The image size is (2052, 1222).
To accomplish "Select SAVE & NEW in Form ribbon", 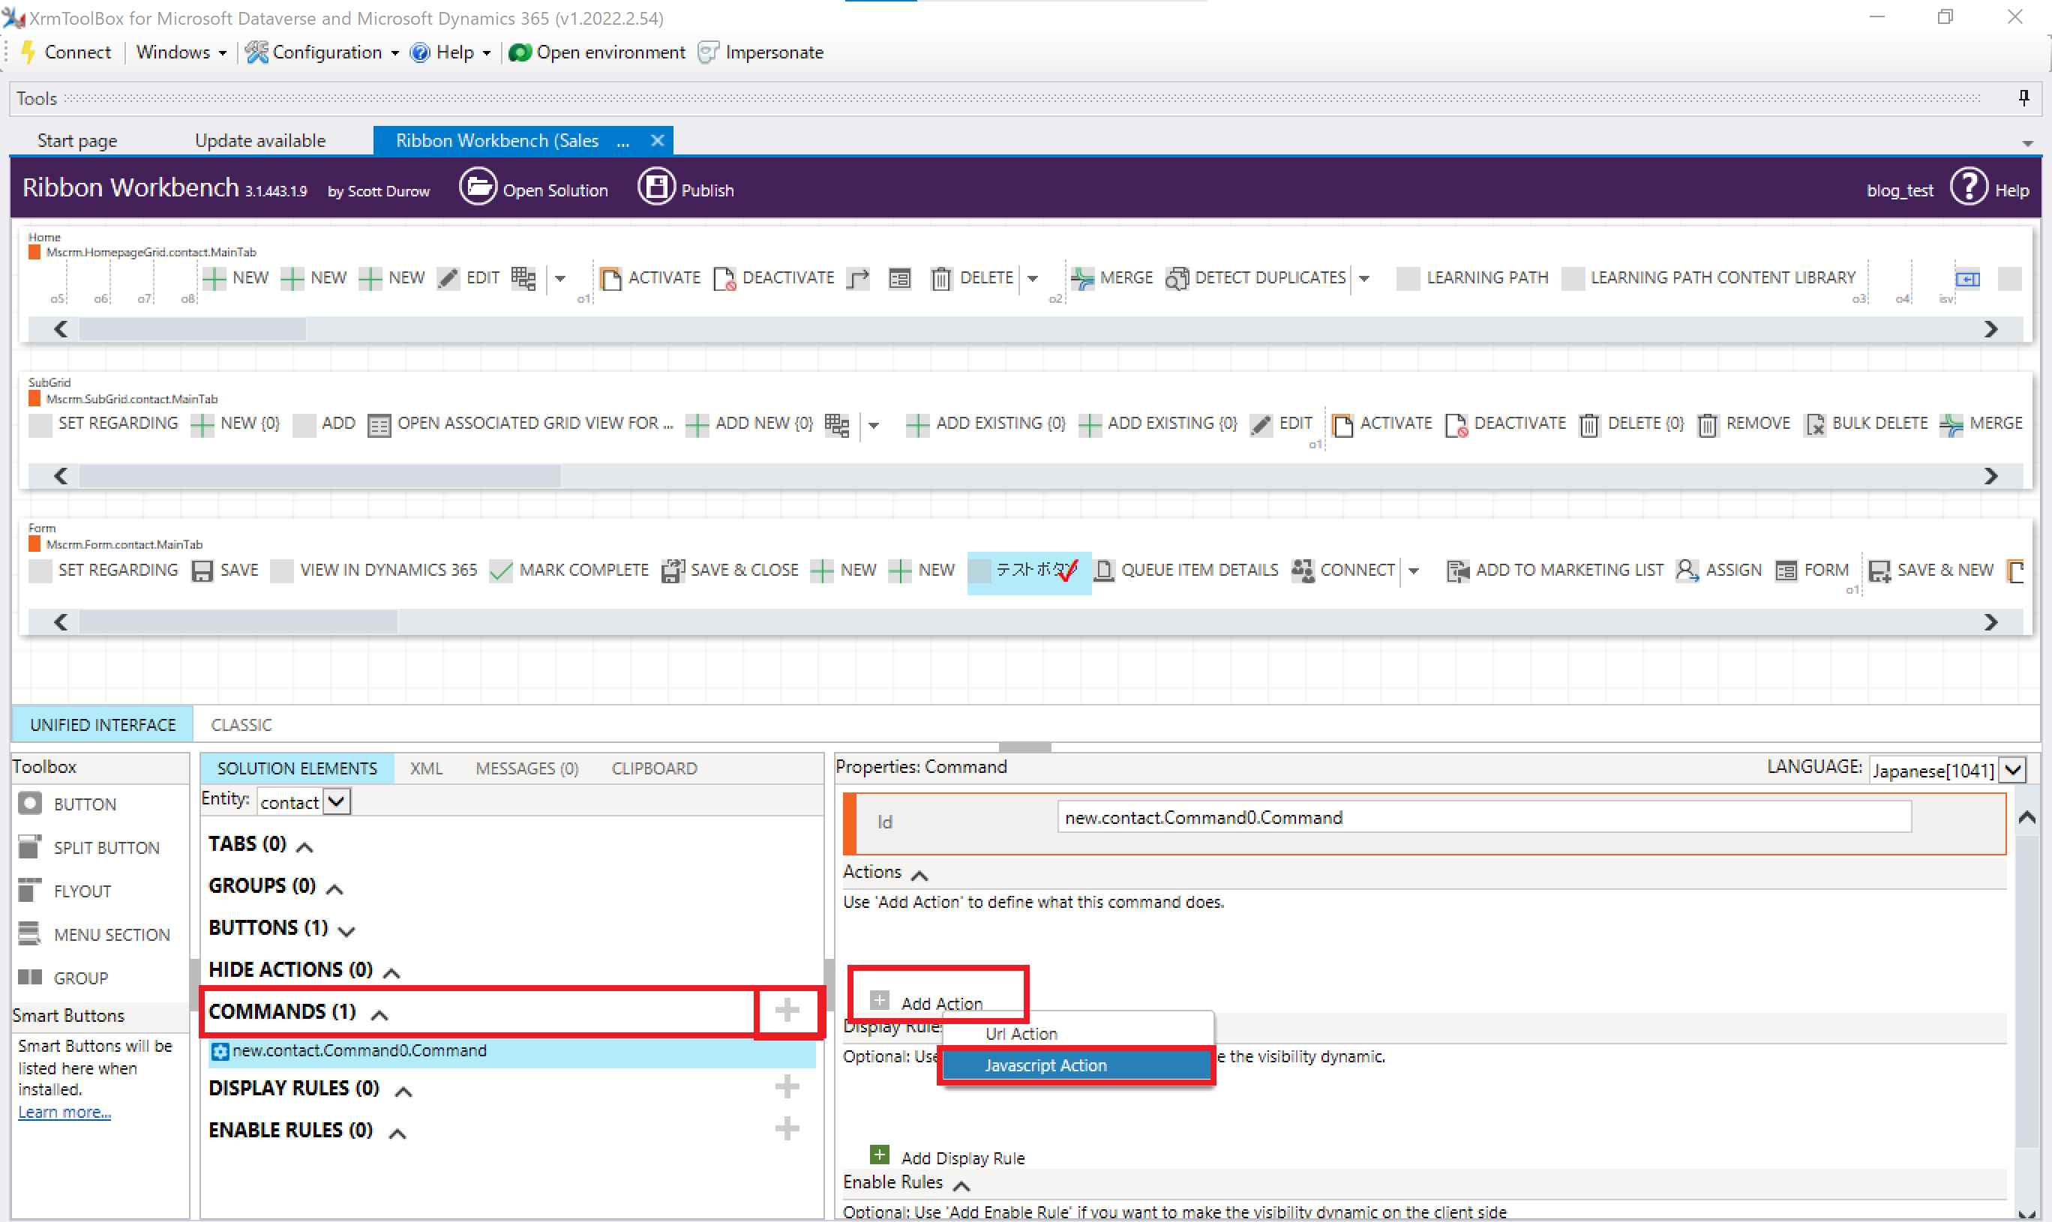I will tap(1930, 571).
